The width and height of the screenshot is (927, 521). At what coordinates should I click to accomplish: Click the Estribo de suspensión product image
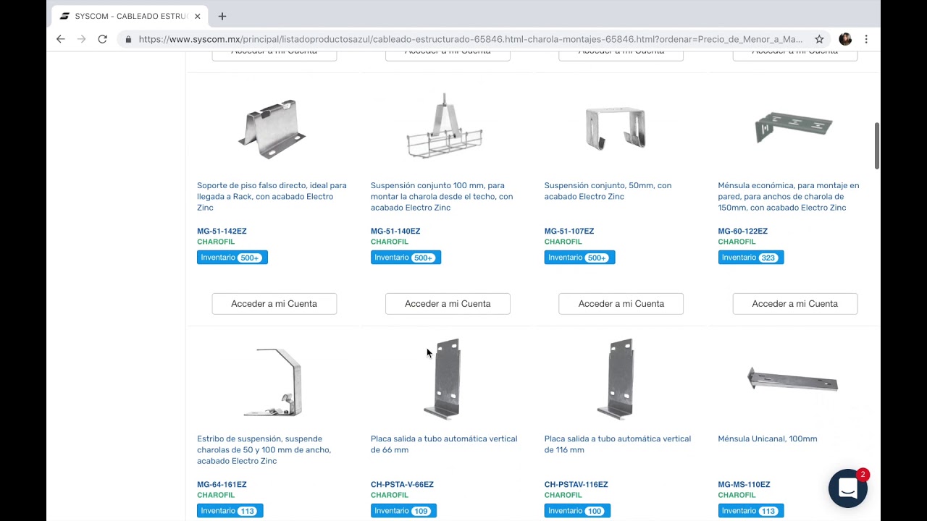tap(273, 381)
